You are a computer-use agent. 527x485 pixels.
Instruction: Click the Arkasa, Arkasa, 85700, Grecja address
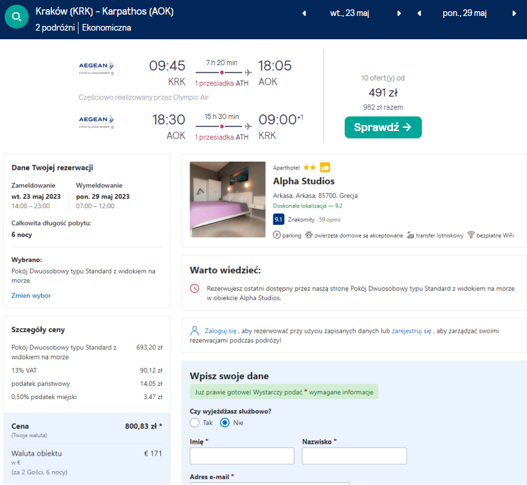tap(315, 196)
